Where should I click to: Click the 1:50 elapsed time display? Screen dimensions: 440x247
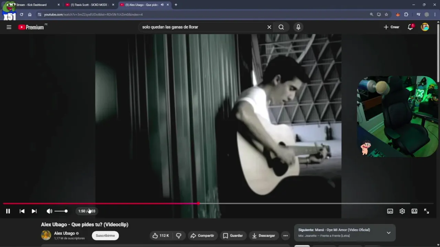coord(81,211)
